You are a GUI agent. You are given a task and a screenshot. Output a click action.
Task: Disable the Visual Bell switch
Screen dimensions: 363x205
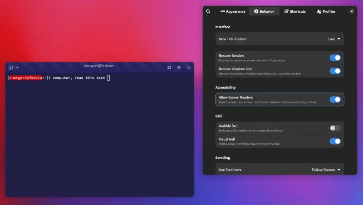coord(335,141)
